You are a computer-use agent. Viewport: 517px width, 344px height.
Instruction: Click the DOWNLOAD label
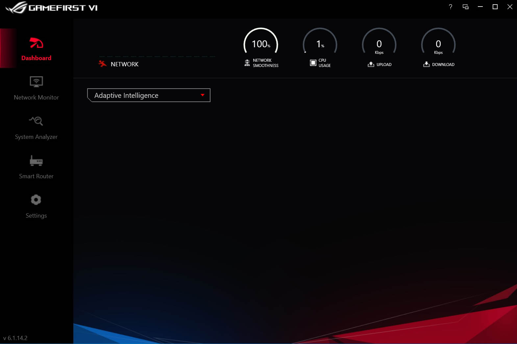(443, 65)
